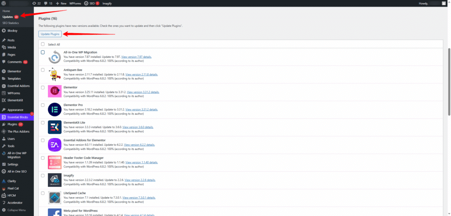Viewport: 451px width, 216px height.
Task: Check the Select All checkbox
Action: [43, 45]
